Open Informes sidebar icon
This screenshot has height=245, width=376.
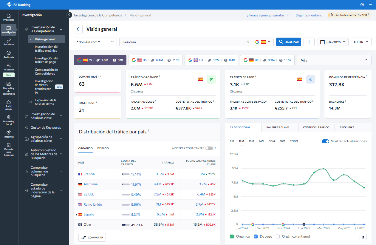9,134
